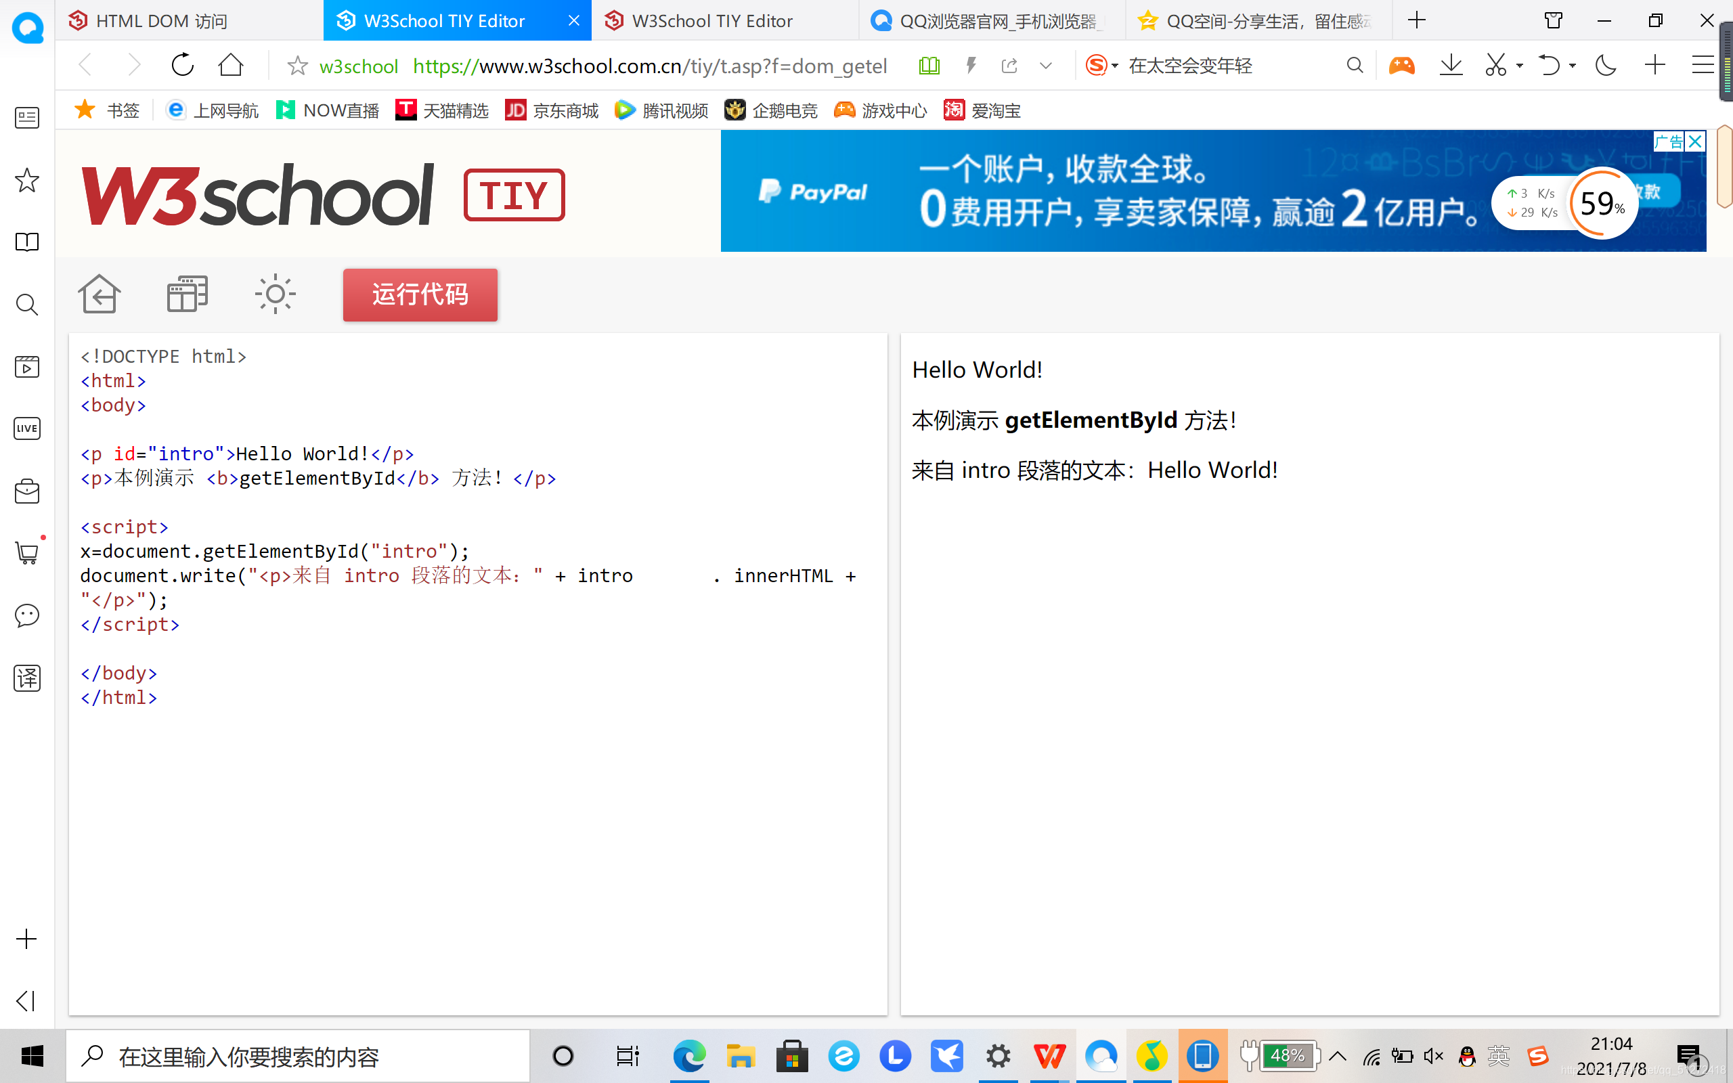
Task: Toggle reader mode book icon
Action: 929,66
